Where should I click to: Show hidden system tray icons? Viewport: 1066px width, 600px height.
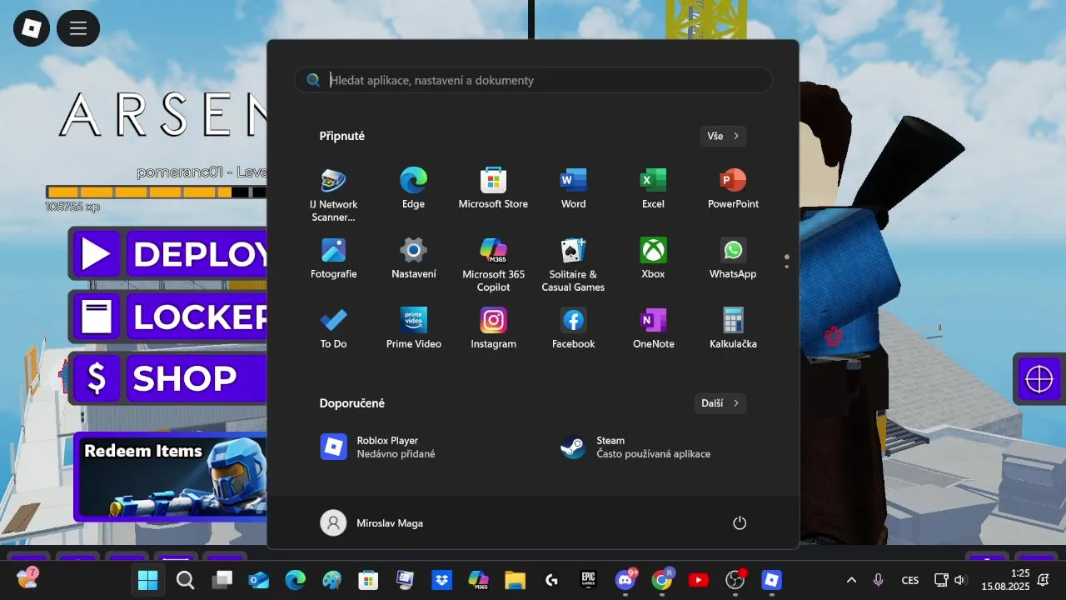[x=851, y=580]
